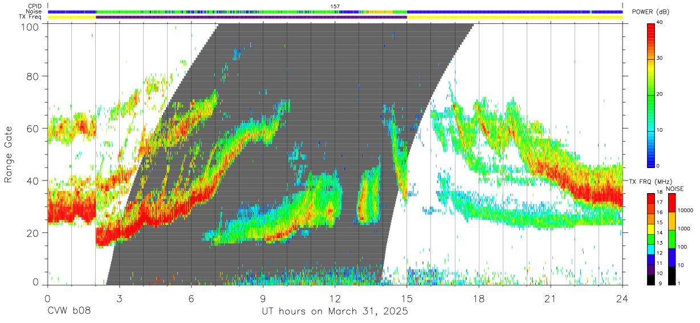
Task: Click the 30 label on the power scale
Action: click(x=660, y=59)
